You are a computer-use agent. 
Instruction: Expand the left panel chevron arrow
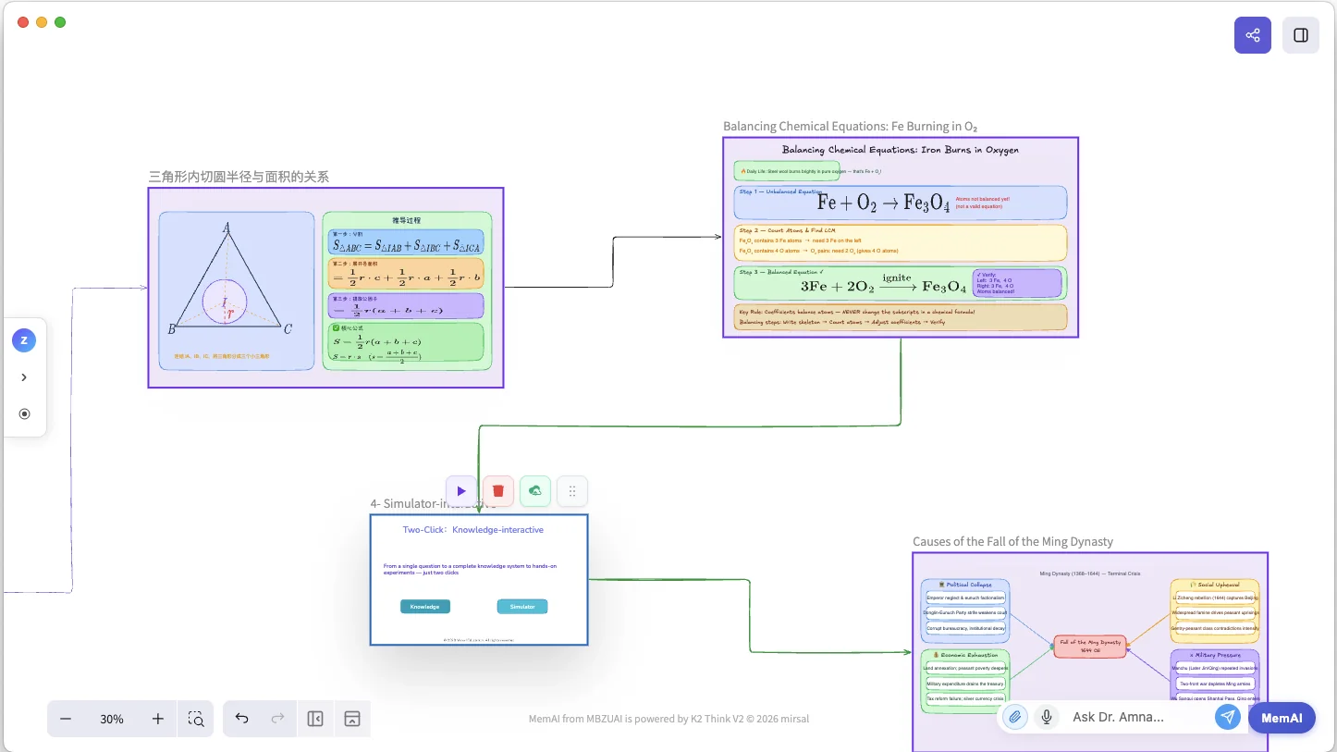pyautogui.click(x=24, y=377)
